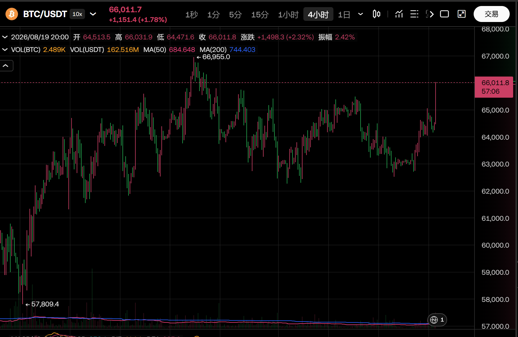Expand chart to fullscreen
The image size is (518, 337).
(462, 14)
